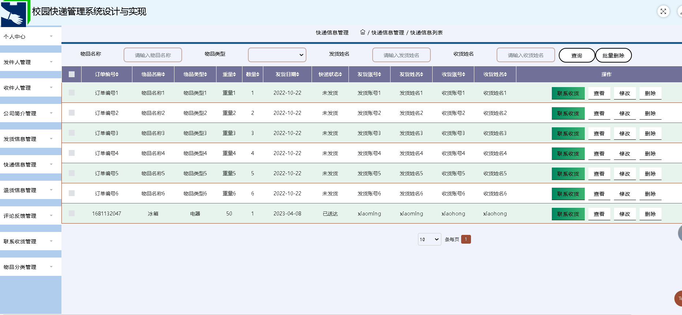Click 修改 for 订单编号6
Screen dimensions: 682x315
tap(625, 194)
